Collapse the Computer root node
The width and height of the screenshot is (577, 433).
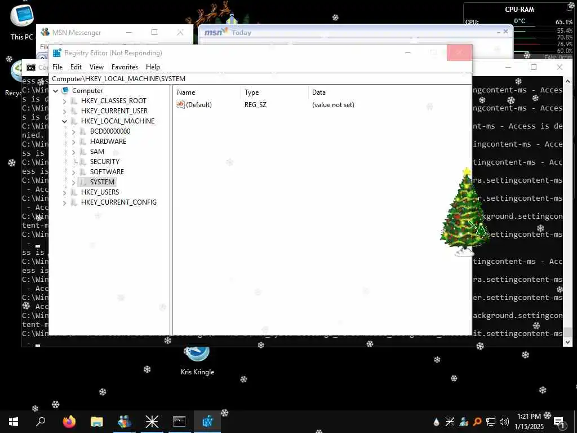[56, 91]
